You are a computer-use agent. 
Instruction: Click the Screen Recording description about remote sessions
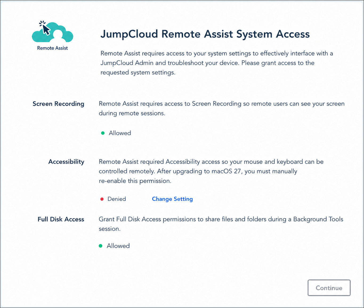(222, 109)
